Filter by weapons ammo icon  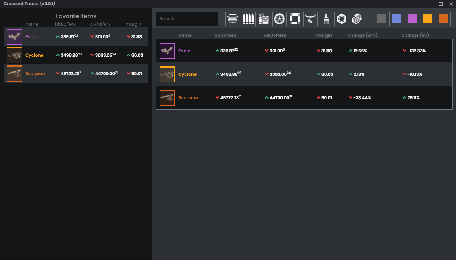pos(248,19)
